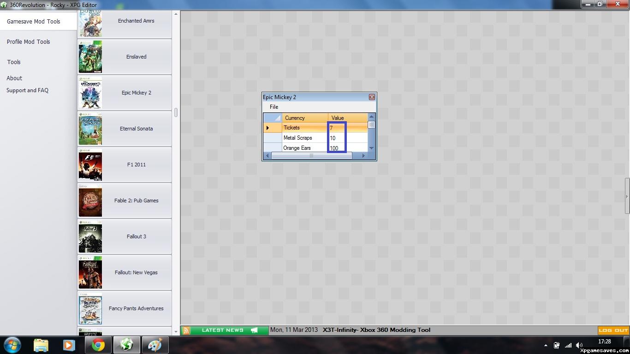Screen dimensions: 630x354
Task: Open the Support and FAQ link
Action: 27,90
